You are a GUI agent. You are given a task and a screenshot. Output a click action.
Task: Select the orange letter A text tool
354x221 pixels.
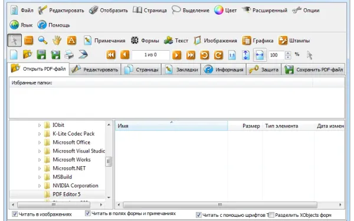coord(71,41)
